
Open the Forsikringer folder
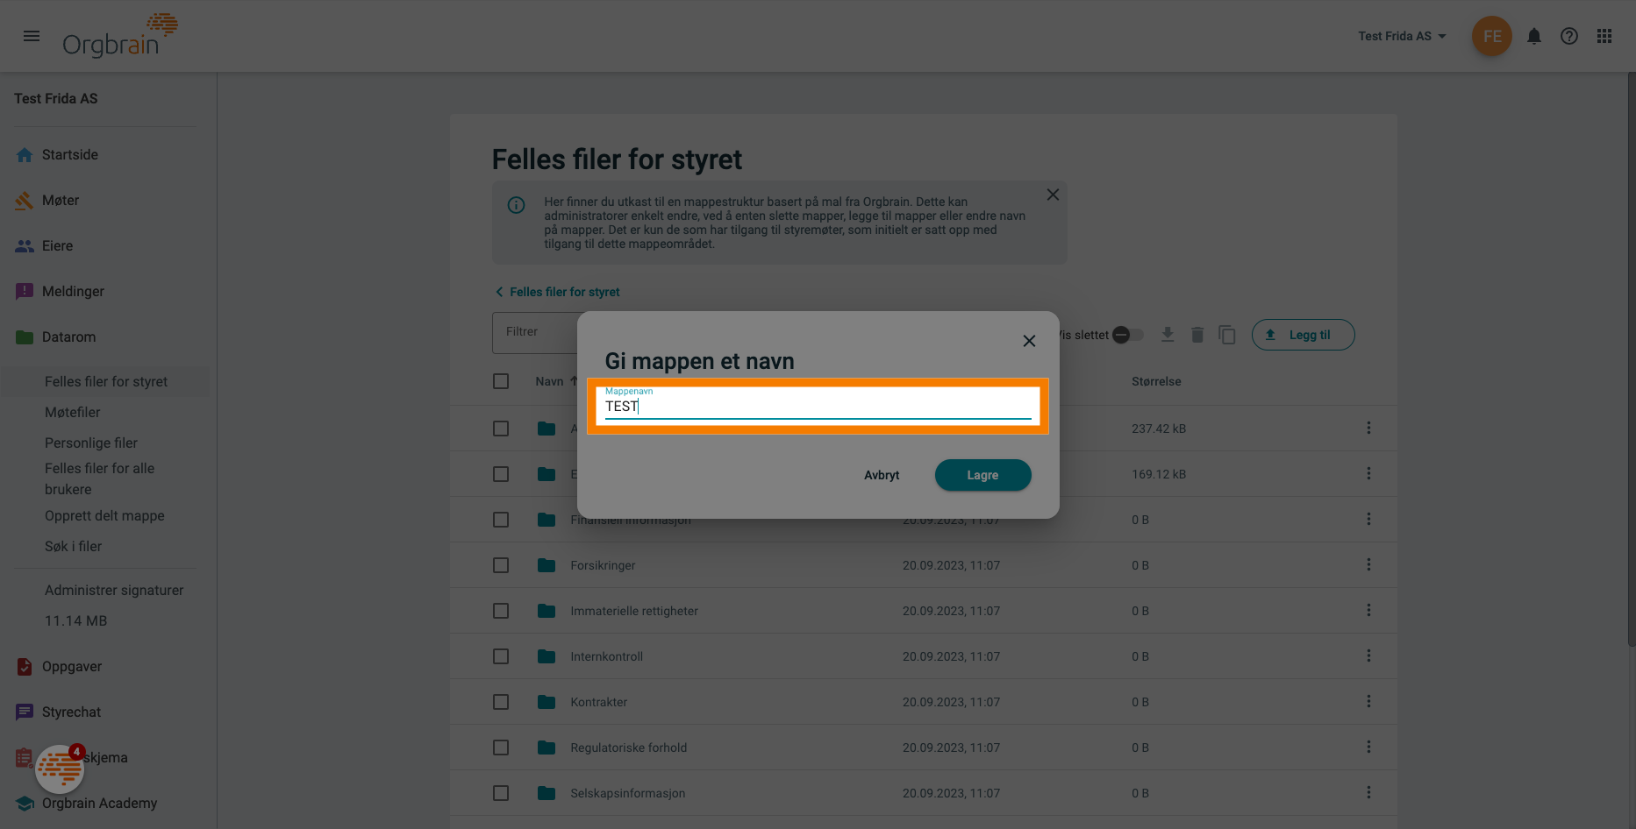[603, 565]
